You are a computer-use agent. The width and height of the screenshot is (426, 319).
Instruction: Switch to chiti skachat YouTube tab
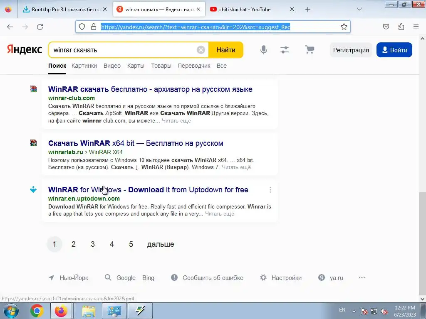click(x=245, y=9)
